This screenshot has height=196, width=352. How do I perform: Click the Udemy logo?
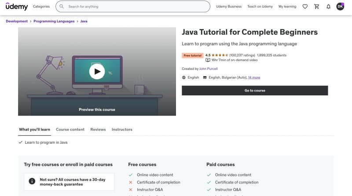tap(17, 7)
